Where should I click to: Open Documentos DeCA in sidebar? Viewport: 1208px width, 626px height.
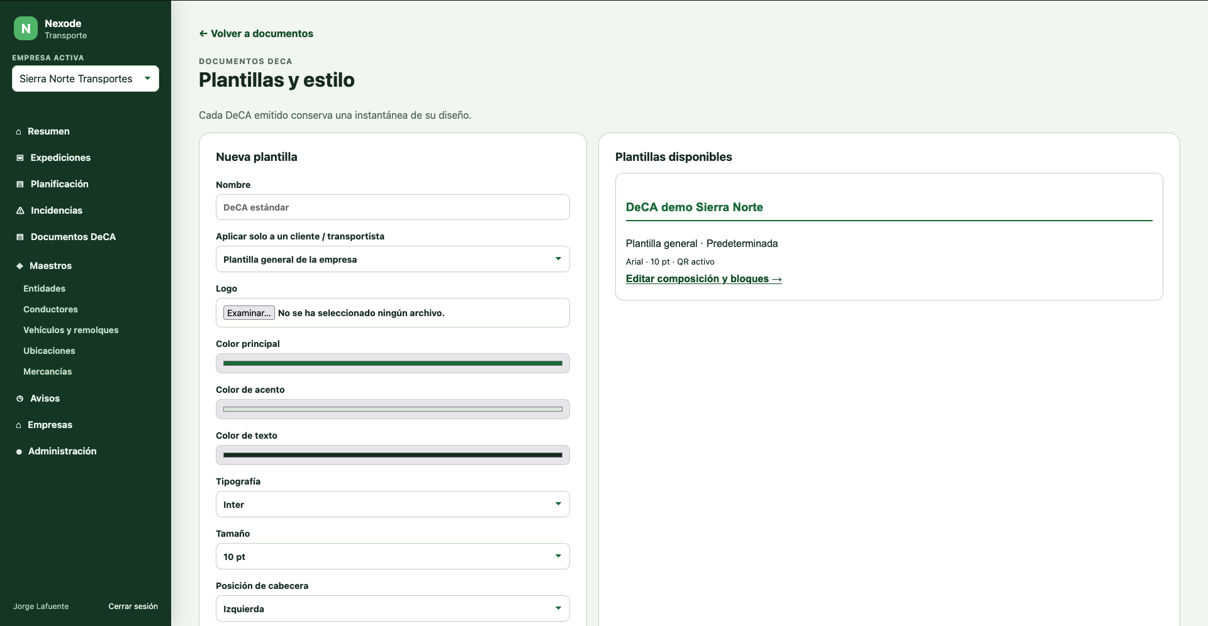click(73, 237)
